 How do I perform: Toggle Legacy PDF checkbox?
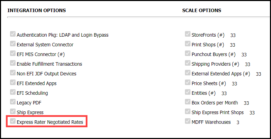coord(13,102)
